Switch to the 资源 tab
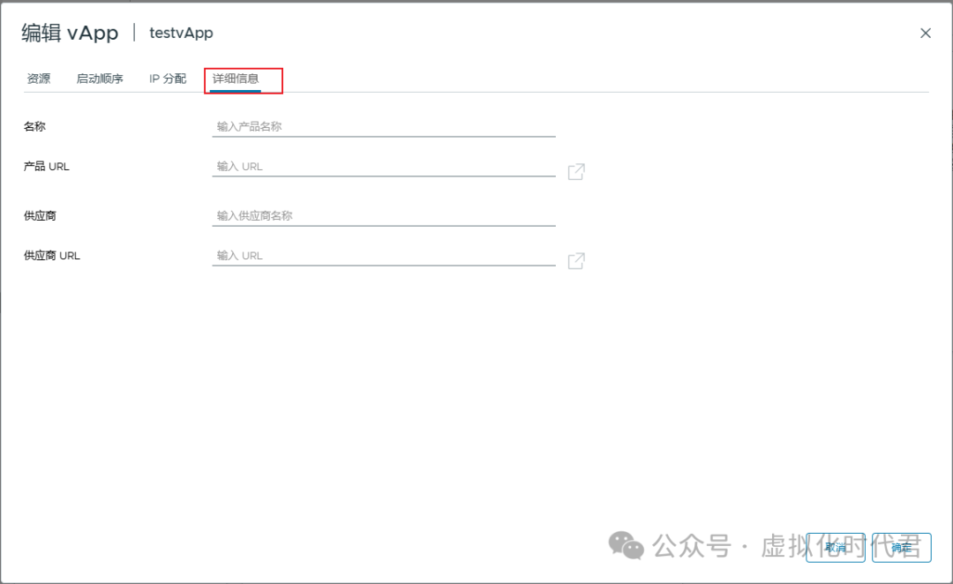The height and width of the screenshot is (584, 953). (39, 79)
